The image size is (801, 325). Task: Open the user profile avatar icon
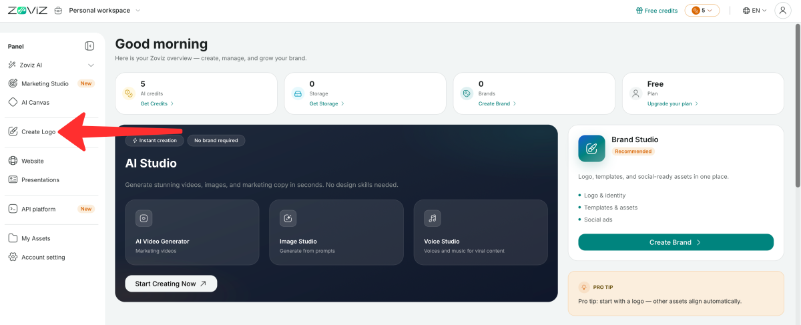[x=782, y=11]
